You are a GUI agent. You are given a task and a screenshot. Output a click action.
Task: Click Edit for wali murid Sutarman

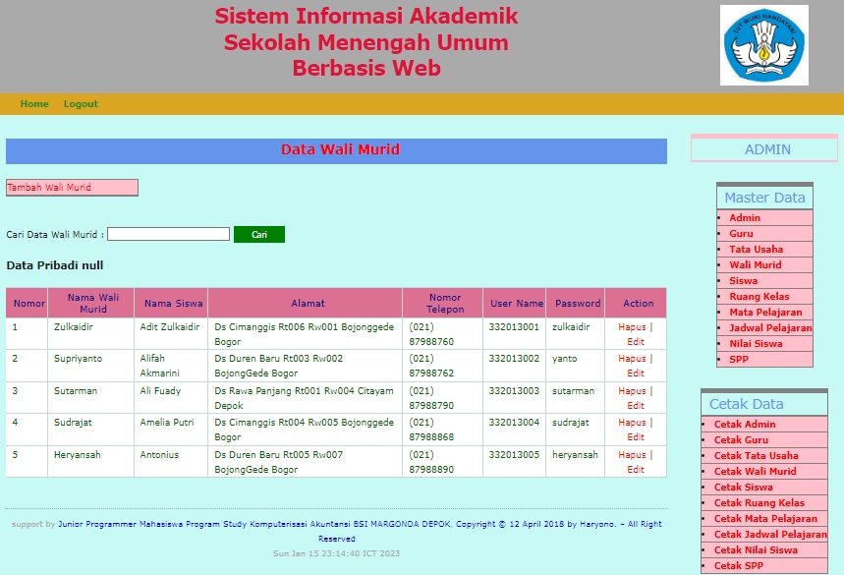point(636,405)
